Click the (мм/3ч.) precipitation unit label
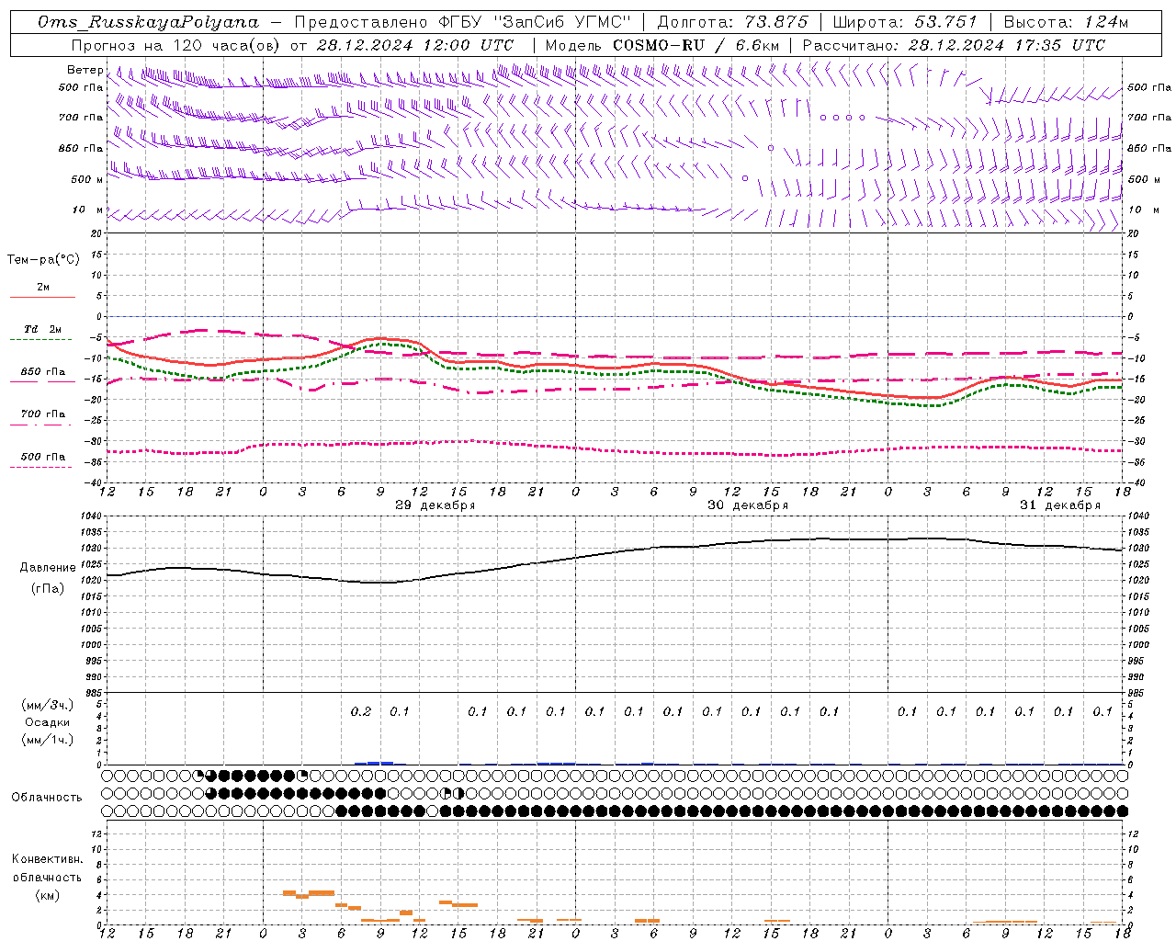 (48, 705)
